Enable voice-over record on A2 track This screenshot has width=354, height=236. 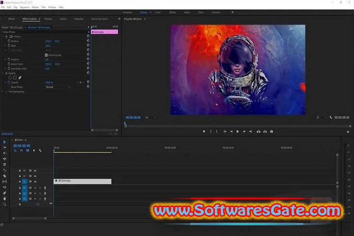[45, 193]
